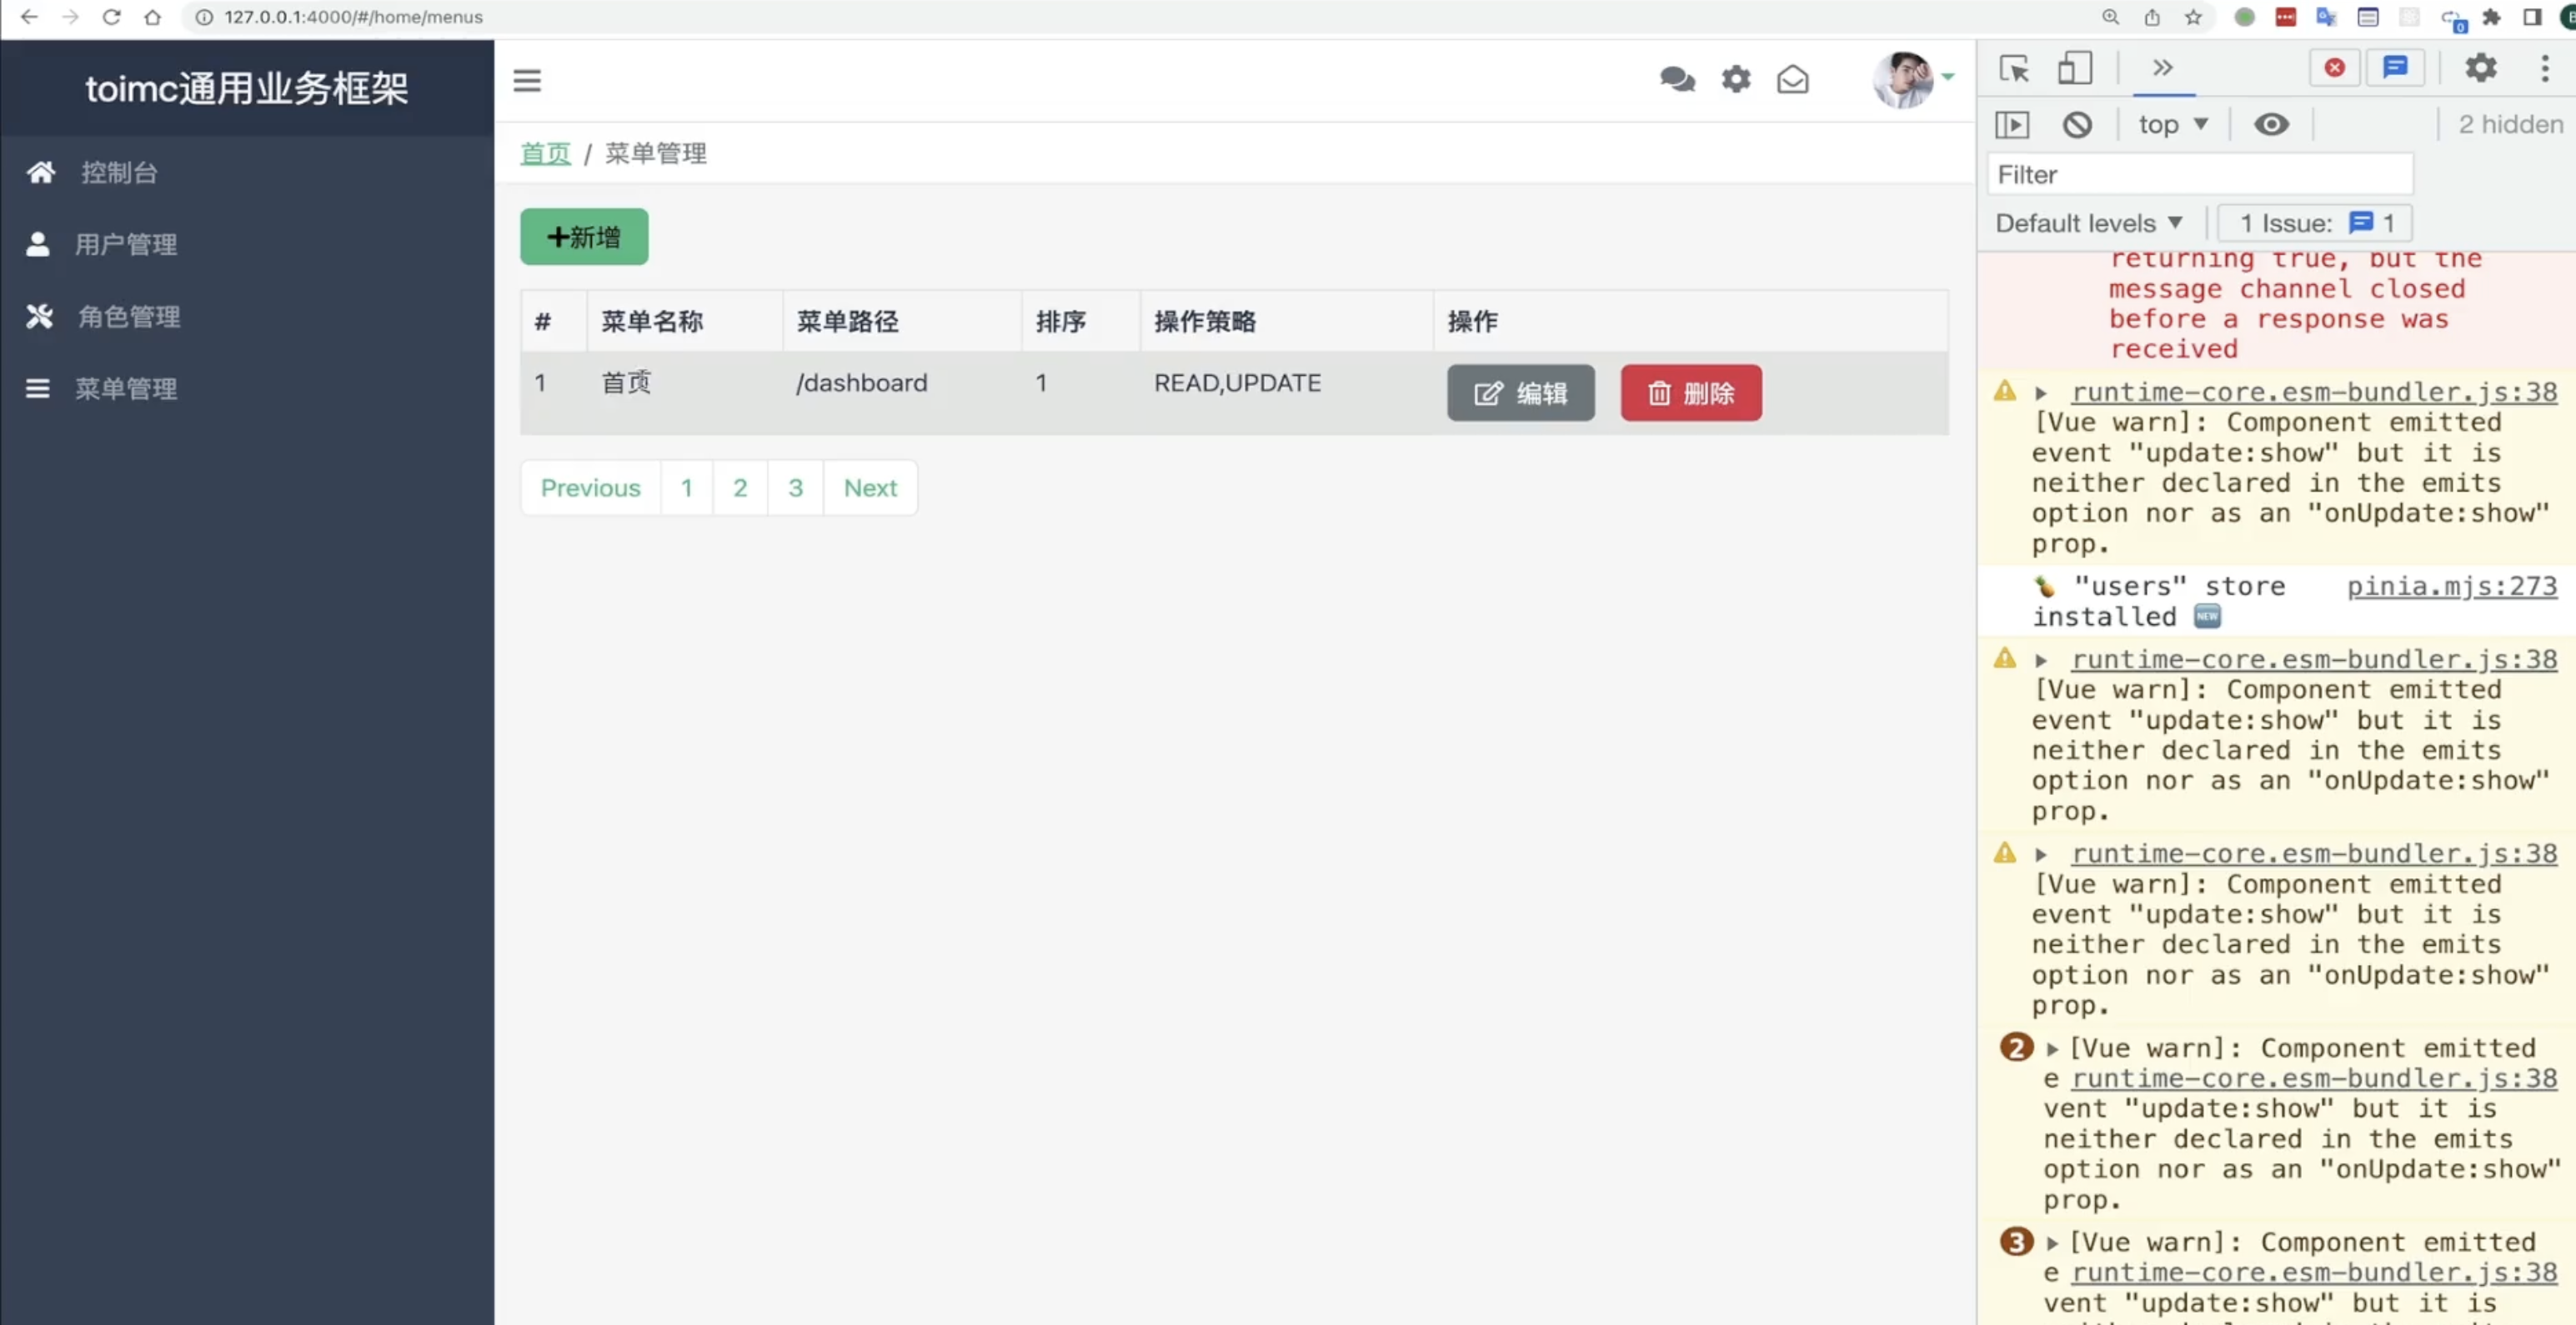Viewport: 2576px width, 1325px height.
Task: Select the DevTools inspect element icon
Action: click(2013, 68)
